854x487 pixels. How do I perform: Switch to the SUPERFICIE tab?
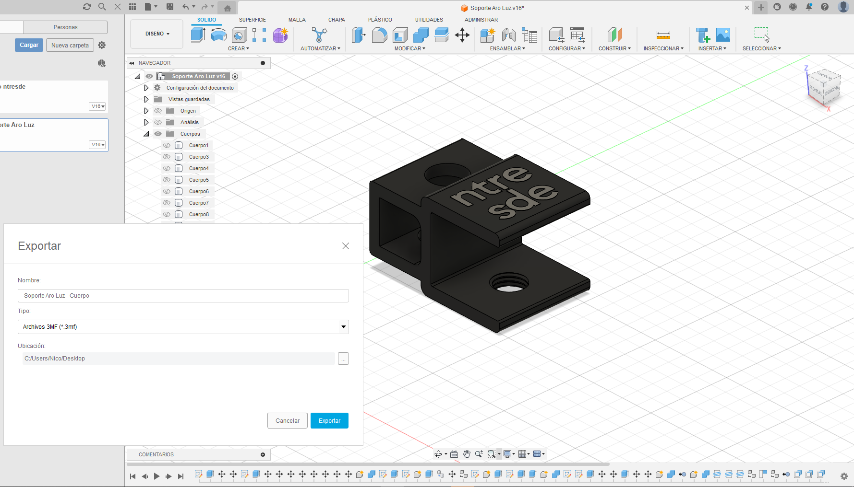click(253, 20)
